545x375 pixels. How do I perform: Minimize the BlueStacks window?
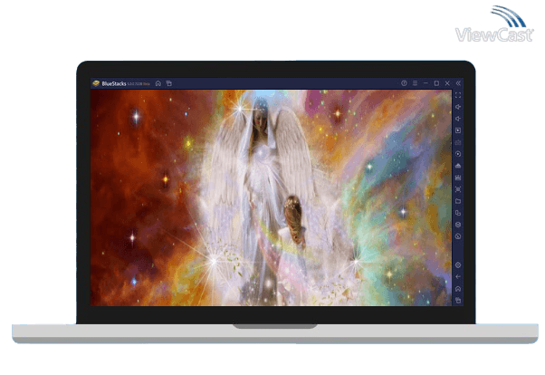click(x=425, y=83)
